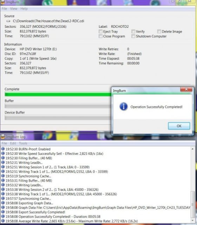Click info icon of 19:52:30 Filling Buffer entry
This screenshot has height=225, width=197.
coord(3,158)
